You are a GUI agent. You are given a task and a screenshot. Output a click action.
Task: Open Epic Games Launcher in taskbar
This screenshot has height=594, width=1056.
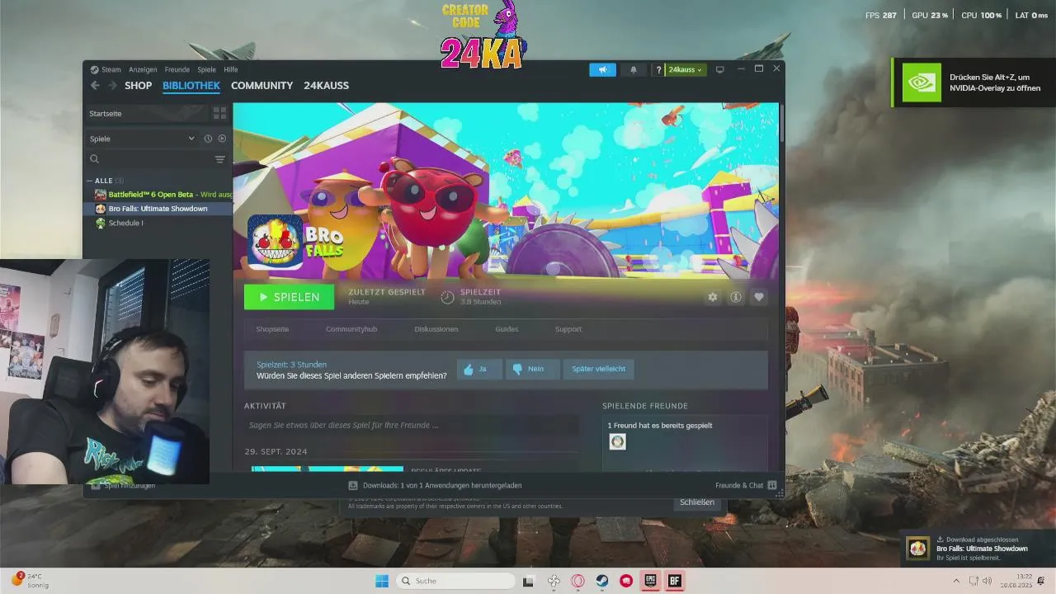(x=650, y=581)
